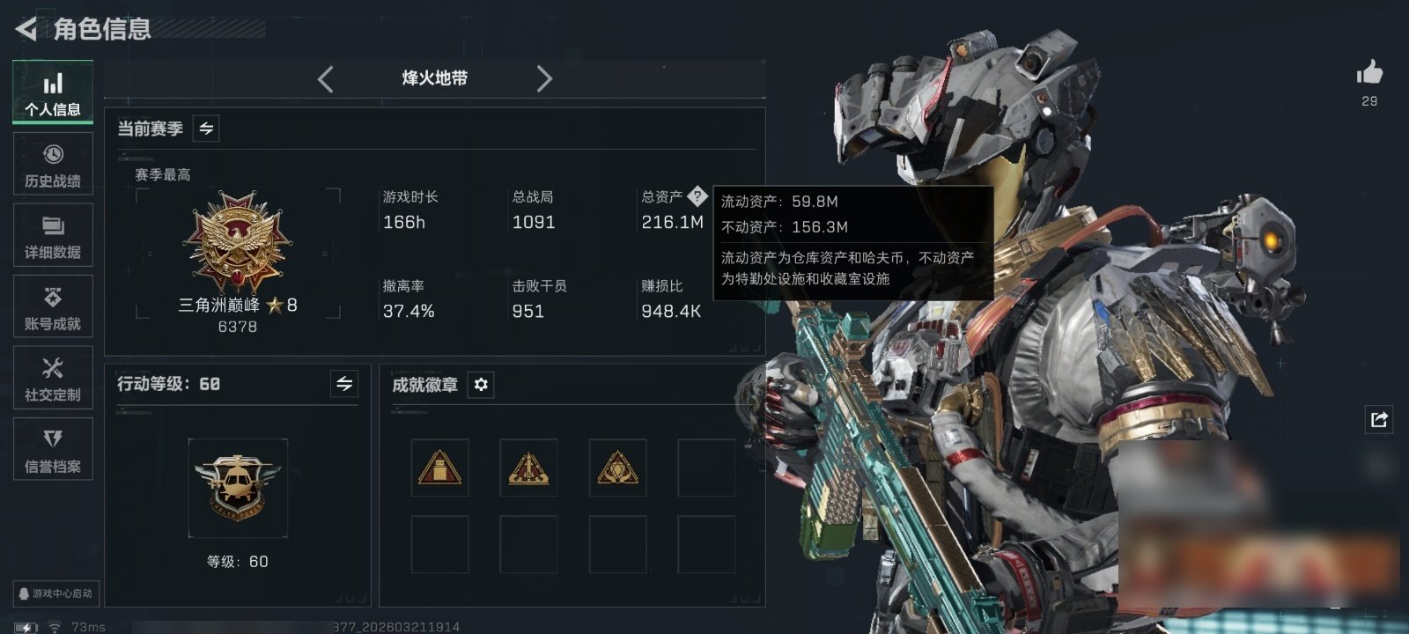The image size is (1409, 634).
Task: Select the third achievement badge
Action: click(x=617, y=468)
